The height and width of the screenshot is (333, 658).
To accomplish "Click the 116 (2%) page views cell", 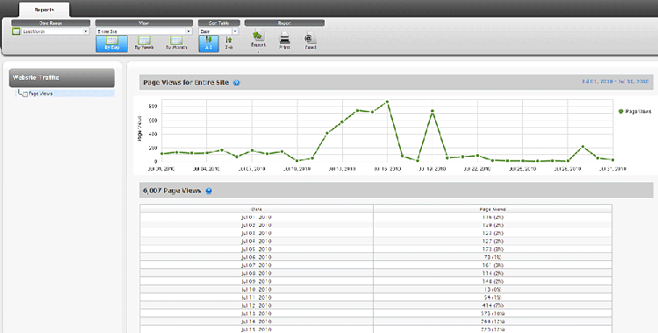I will click(493, 217).
